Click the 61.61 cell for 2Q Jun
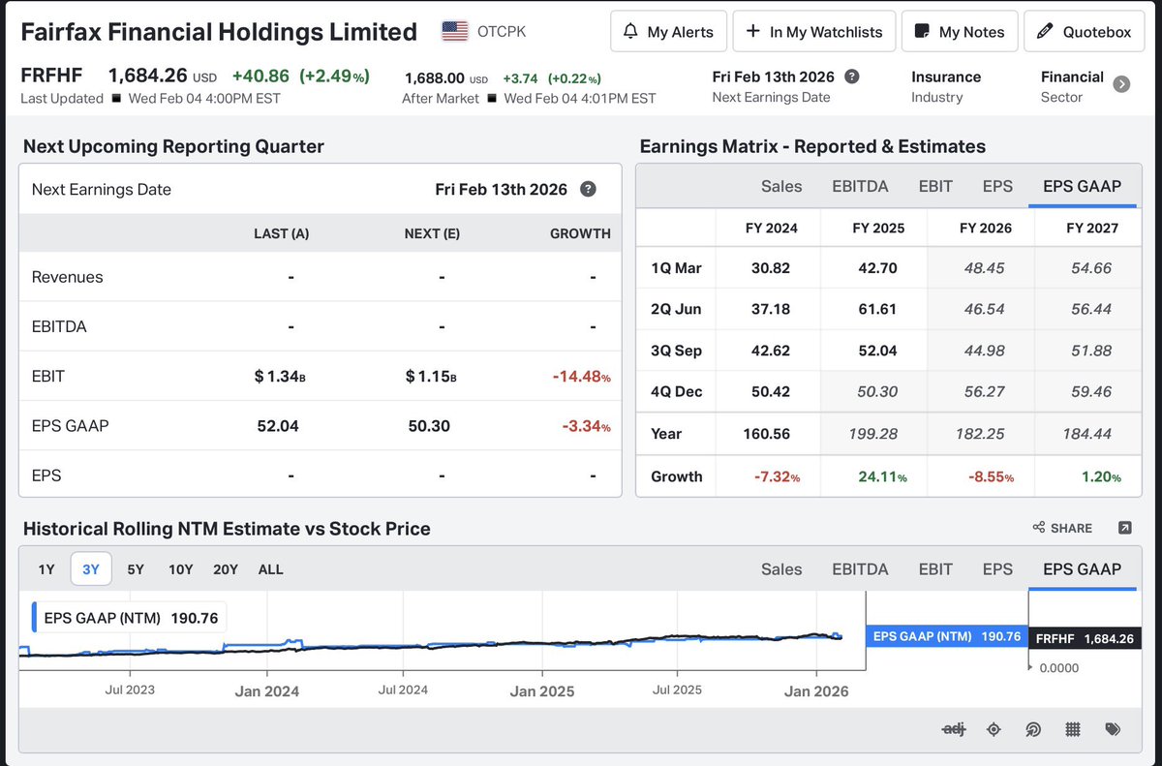Viewport: 1162px width, 766px height. pos(877,309)
